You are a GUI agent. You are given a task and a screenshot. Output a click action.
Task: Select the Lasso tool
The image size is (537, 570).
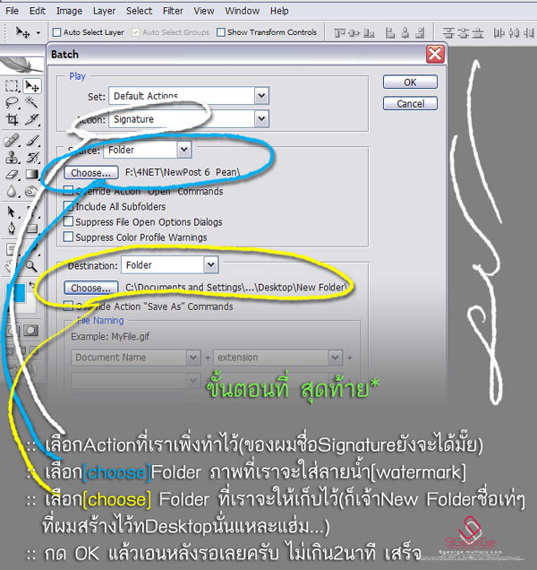(x=12, y=103)
